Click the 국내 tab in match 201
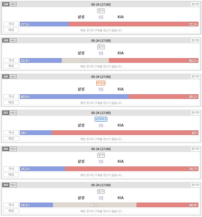 [11, 133]
